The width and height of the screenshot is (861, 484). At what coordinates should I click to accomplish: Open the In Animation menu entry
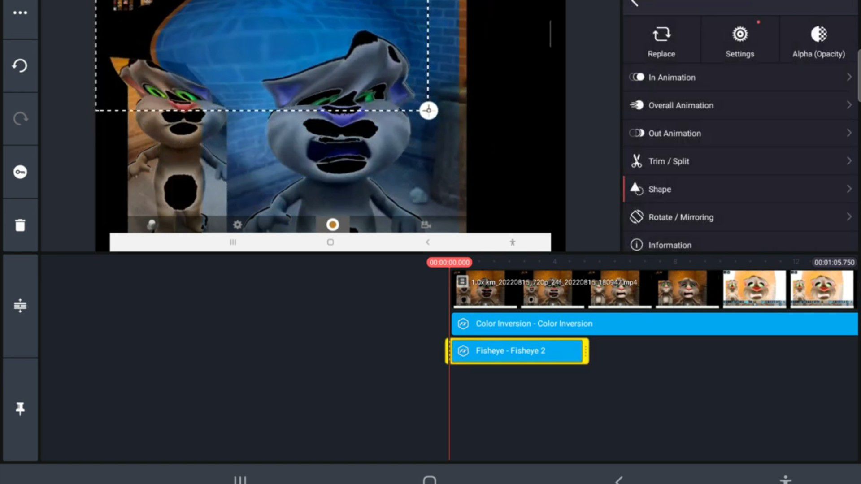tap(740, 77)
